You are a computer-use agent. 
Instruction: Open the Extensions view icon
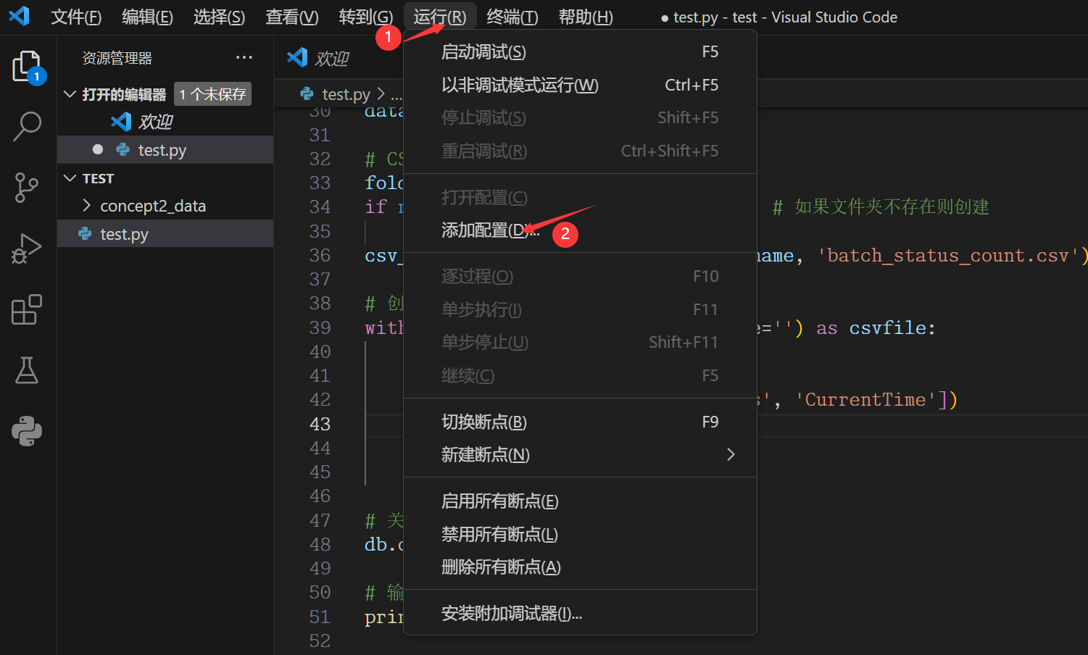coord(27,309)
